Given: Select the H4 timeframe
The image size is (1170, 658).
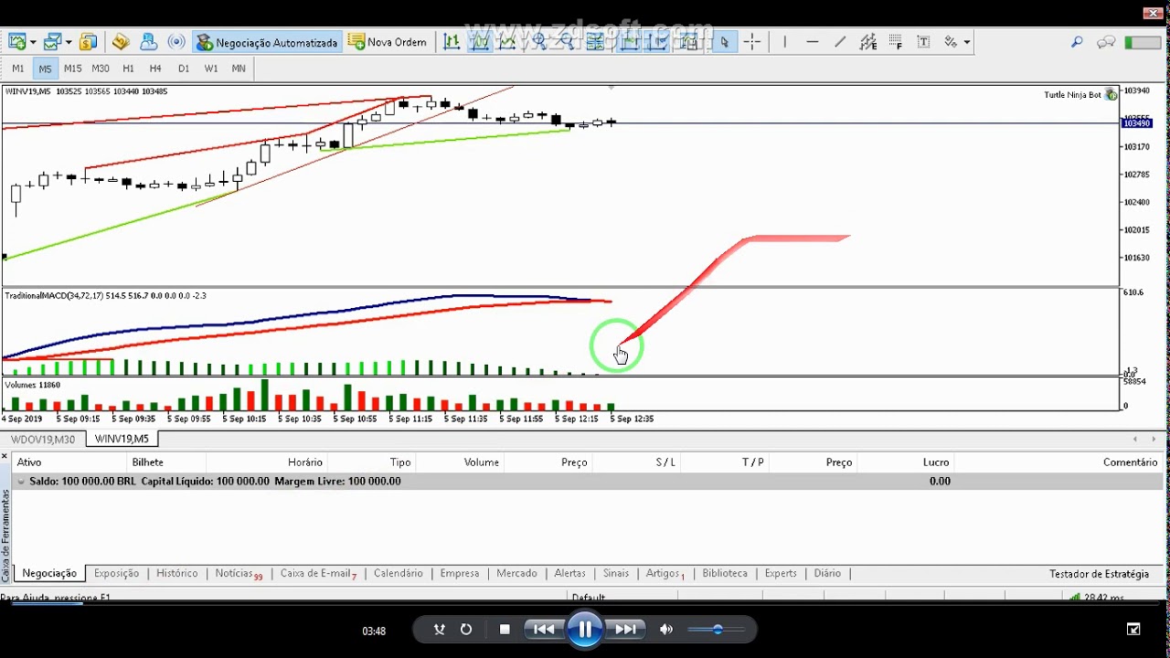Looking at the screenshot, I should [x=155, y=69].
